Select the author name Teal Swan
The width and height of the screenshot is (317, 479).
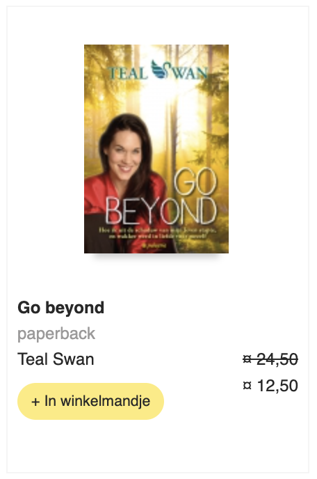tap(56, 359)
